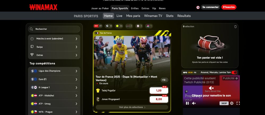The width and height of the screenshot is (265, 115).
Task: Open the Mes paris tab
Action: (133, 16)
